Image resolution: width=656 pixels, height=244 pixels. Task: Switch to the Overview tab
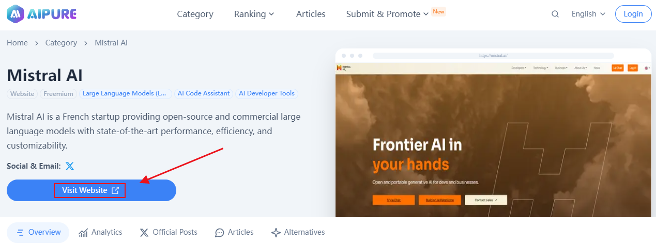[38, 232]
